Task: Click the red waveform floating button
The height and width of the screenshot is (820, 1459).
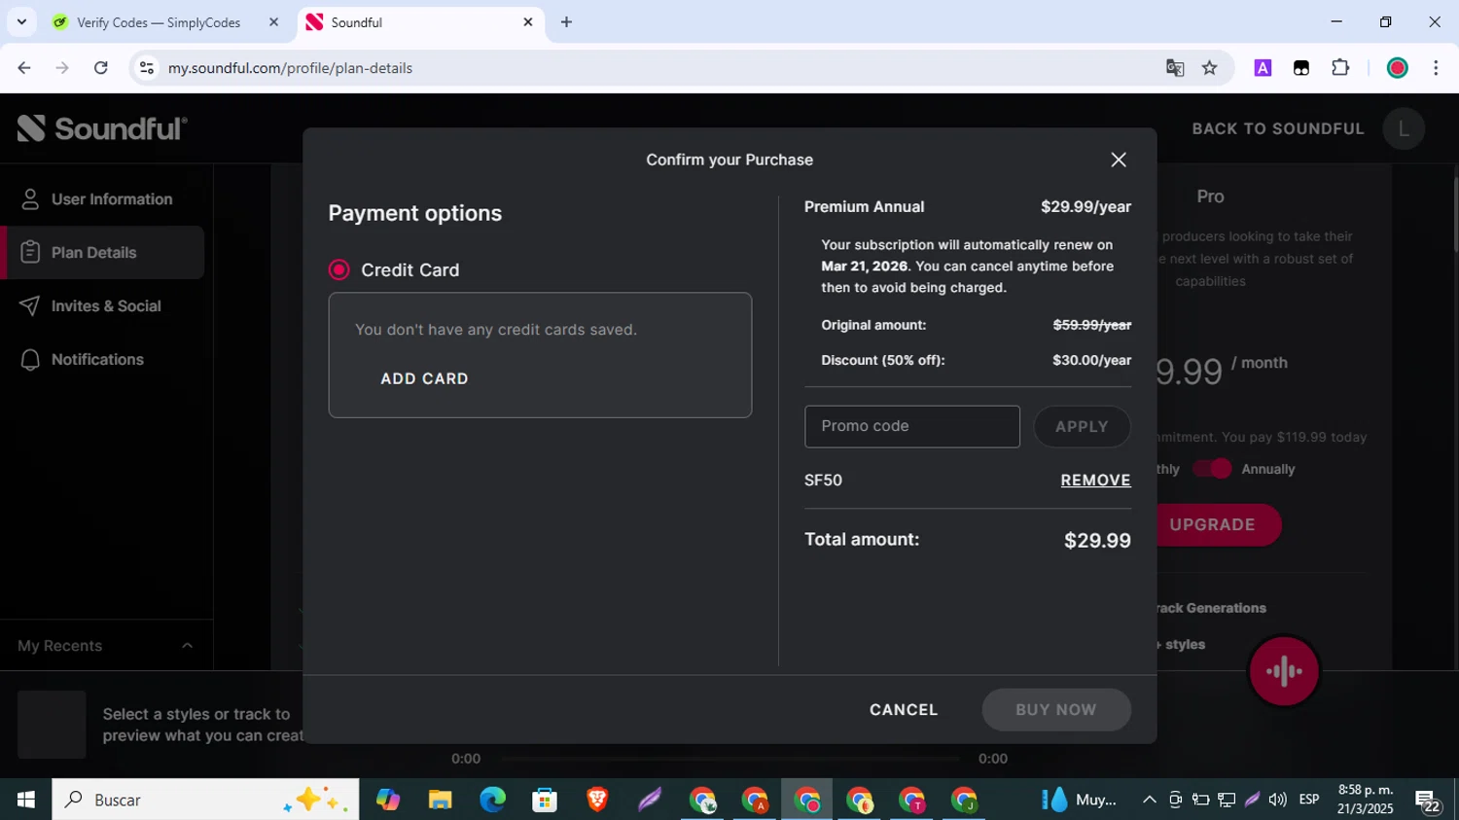Action: pos(1284,671)
